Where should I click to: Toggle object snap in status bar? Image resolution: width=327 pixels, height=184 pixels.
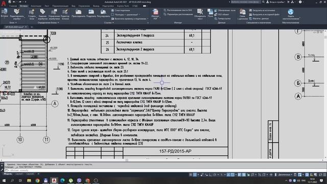(232, 175)
